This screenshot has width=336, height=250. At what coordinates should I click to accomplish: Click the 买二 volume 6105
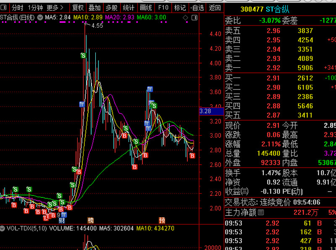click(x=305, y=87)
